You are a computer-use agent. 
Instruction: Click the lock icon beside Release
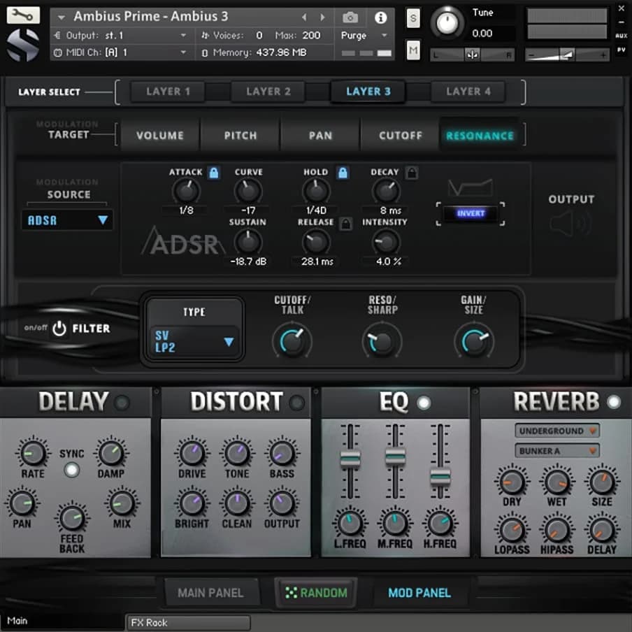click(x=345, y=224)
